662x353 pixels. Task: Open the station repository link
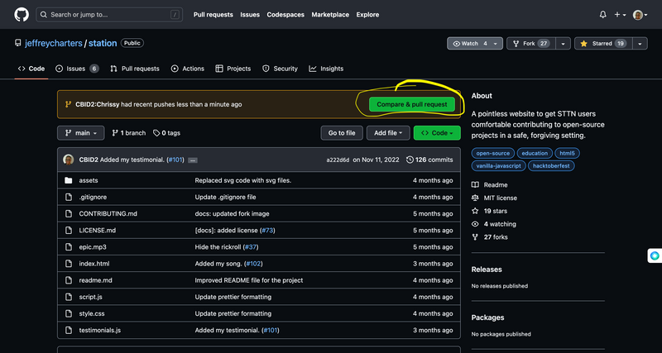pyautogui.click(x=103, y=44)
